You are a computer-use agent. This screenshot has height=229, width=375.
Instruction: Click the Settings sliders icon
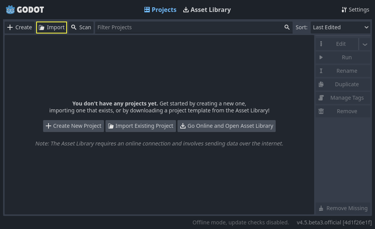click(345, 10)
